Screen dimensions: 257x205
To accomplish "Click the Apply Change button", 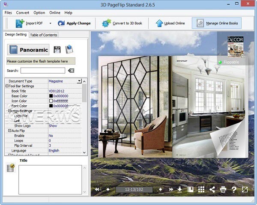I will click(74, 23).
